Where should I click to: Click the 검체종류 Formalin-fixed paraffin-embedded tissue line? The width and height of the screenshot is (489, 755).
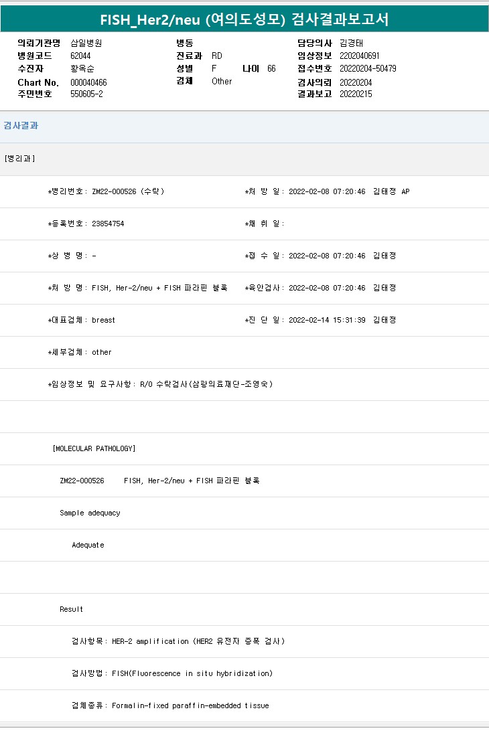pos(170,705)
